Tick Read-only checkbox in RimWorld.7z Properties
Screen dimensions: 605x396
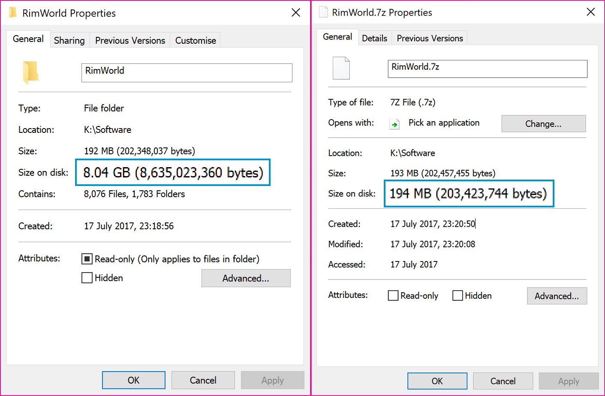(393, 296)
